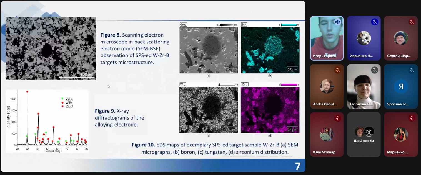Select Ярослав's 'Я' letter avatar
This screenshot has width=421, height=175.
[x=401, y=86]
